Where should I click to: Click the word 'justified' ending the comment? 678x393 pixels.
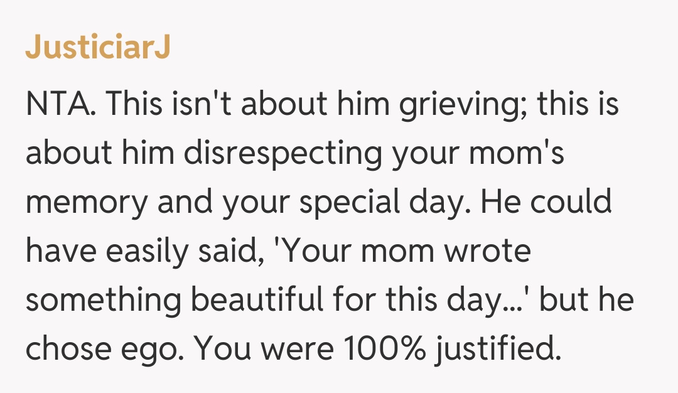click(x=496, y=350)
